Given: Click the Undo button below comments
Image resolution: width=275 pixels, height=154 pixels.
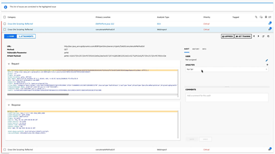Looking at the screenshot, I should tap(205, 139).
